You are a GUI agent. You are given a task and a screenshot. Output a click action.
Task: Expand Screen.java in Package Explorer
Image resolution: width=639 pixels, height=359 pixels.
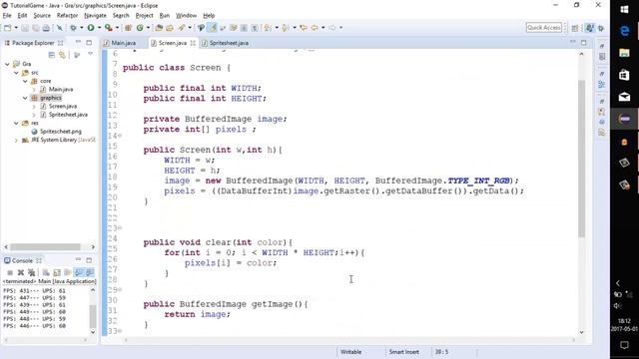tap(34, 107)
